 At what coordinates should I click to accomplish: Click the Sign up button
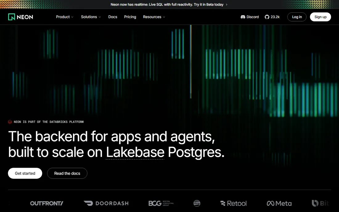tap(321, 17)
